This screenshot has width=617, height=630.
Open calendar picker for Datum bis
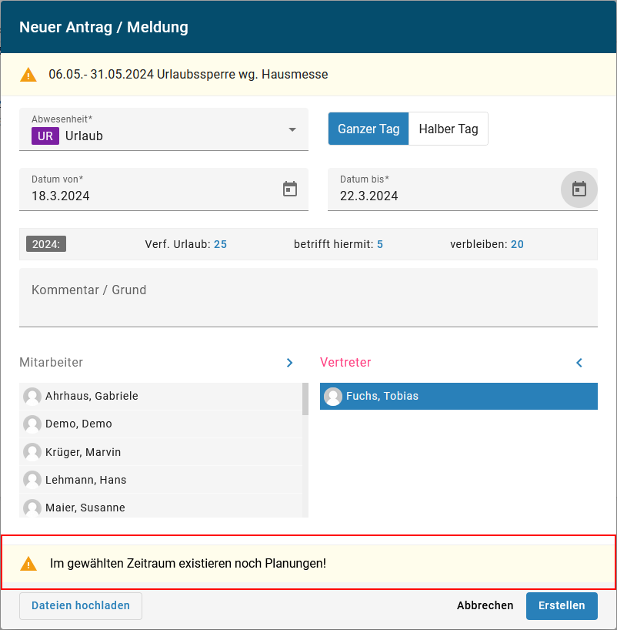[x=579, y=189]
